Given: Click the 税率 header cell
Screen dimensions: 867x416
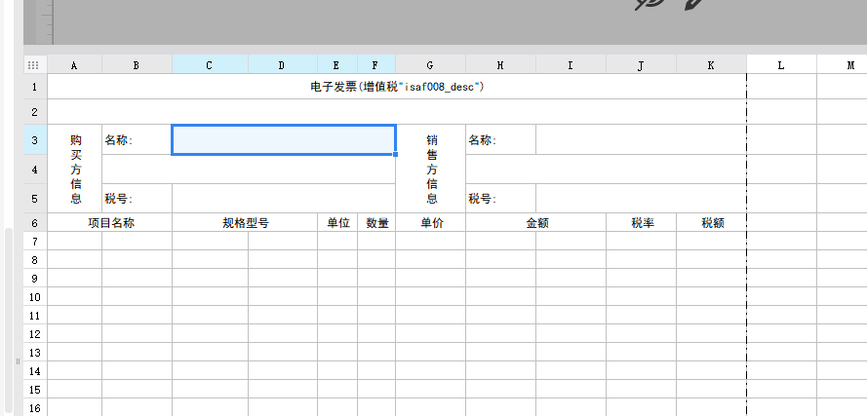Looking at the screenshot, I should 642,223.
